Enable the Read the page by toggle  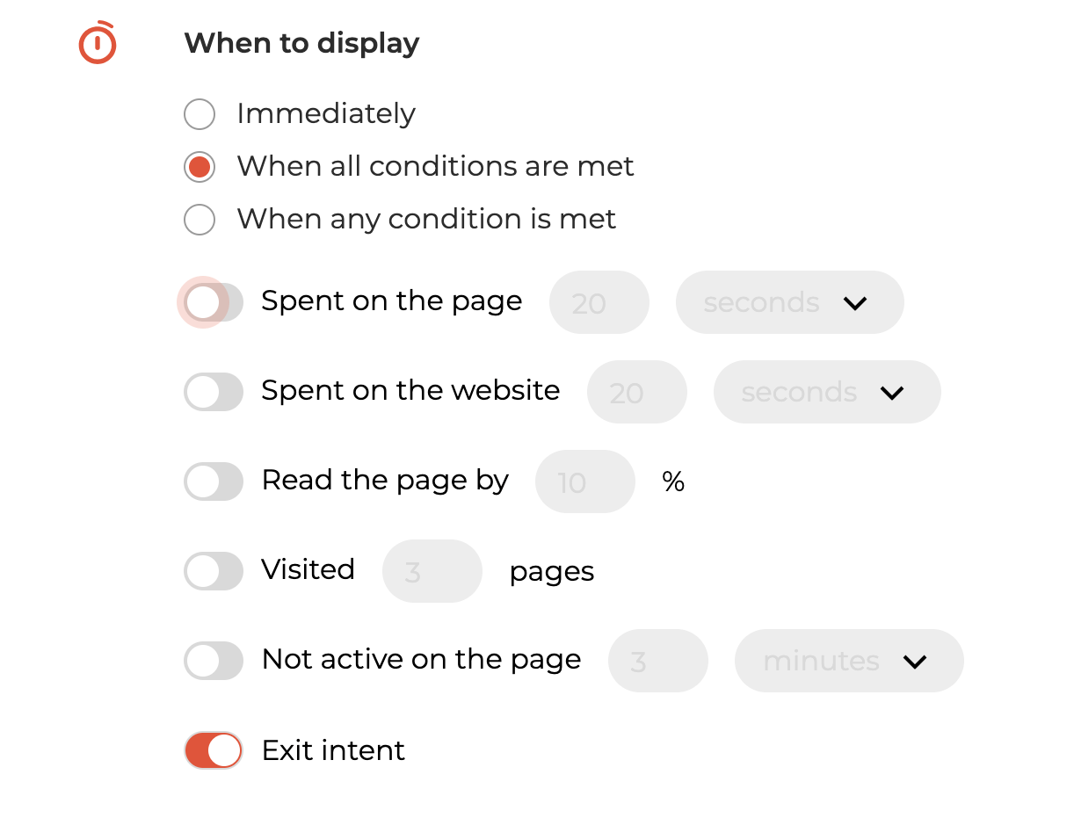pos(213,481)
